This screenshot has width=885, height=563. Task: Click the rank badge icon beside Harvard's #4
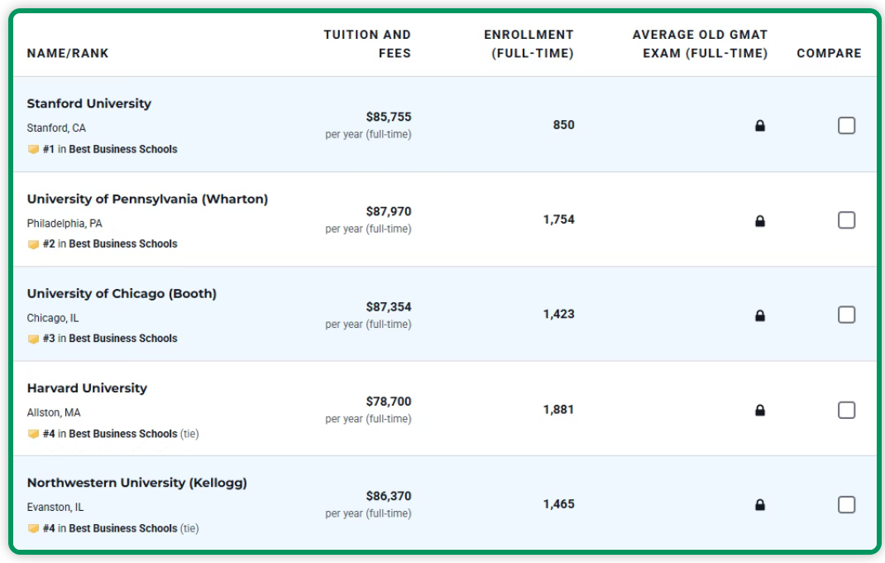pyautogui.click(x=33, y=434)
